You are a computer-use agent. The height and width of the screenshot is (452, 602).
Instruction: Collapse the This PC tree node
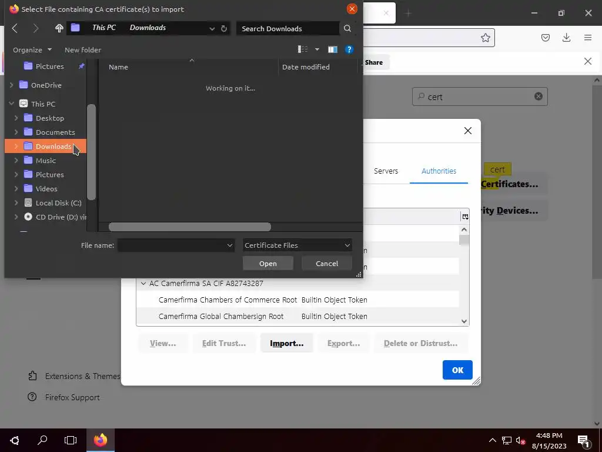12,104
